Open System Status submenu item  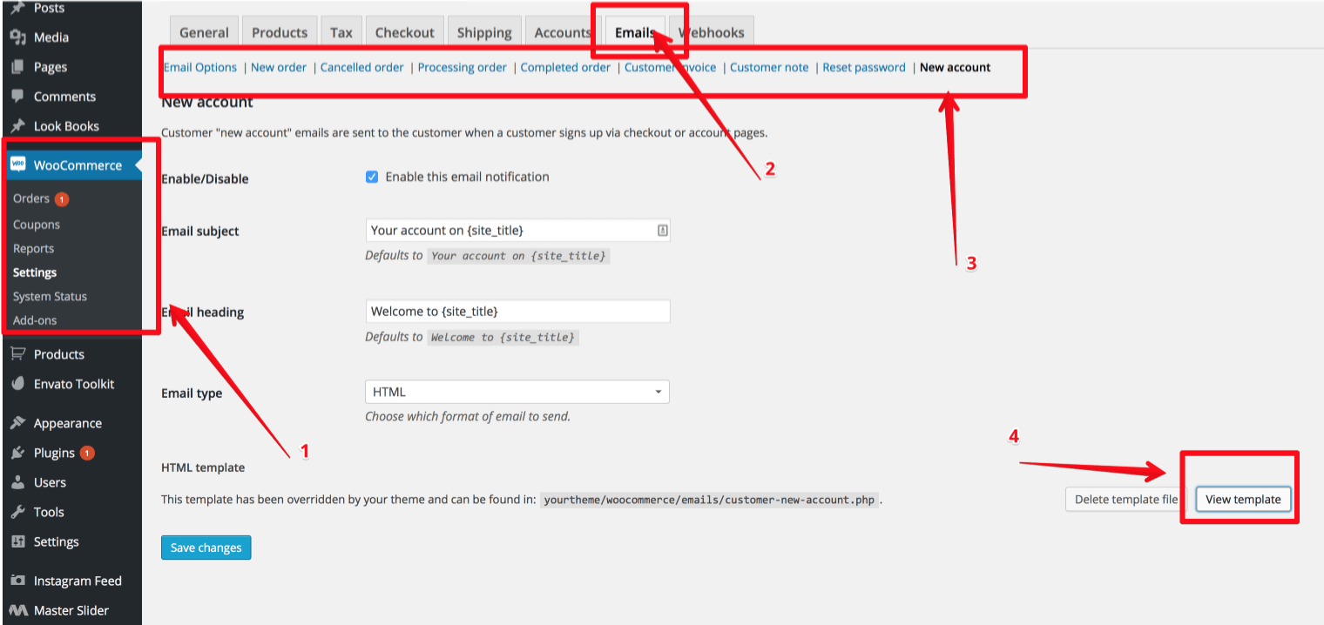51,296
